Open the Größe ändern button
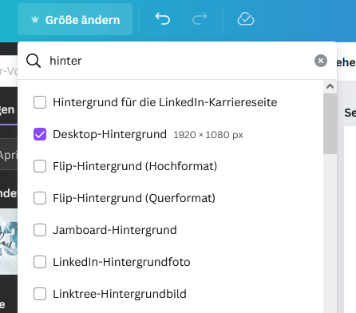Screen dimensions: 356x313 coord(75,19)
